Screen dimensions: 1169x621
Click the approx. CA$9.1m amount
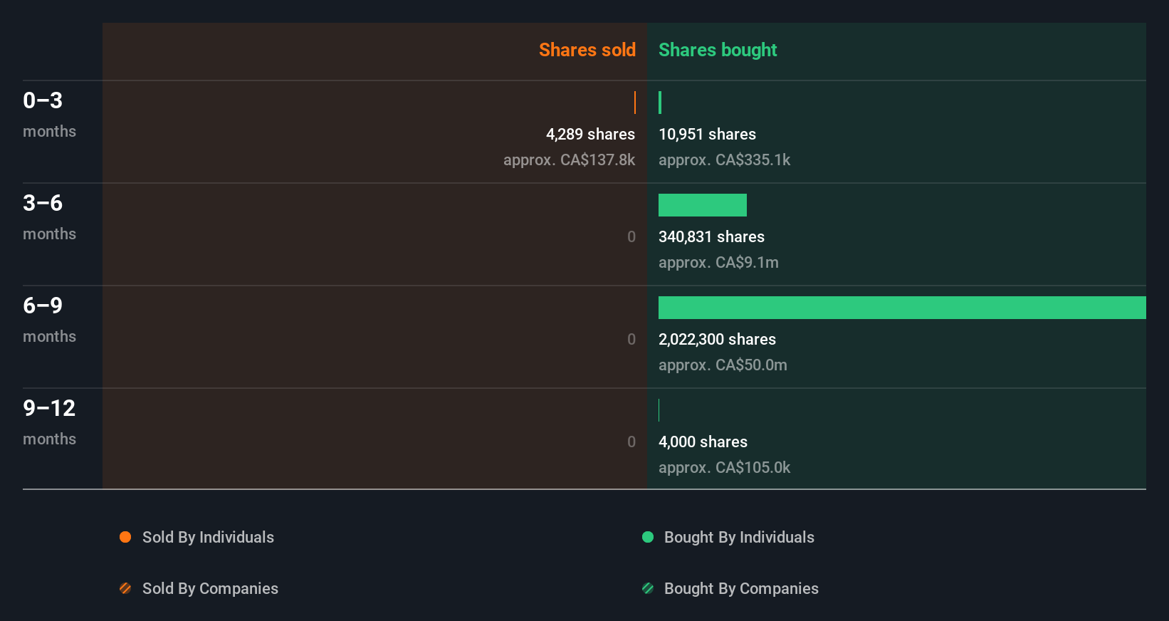(718, 262)
